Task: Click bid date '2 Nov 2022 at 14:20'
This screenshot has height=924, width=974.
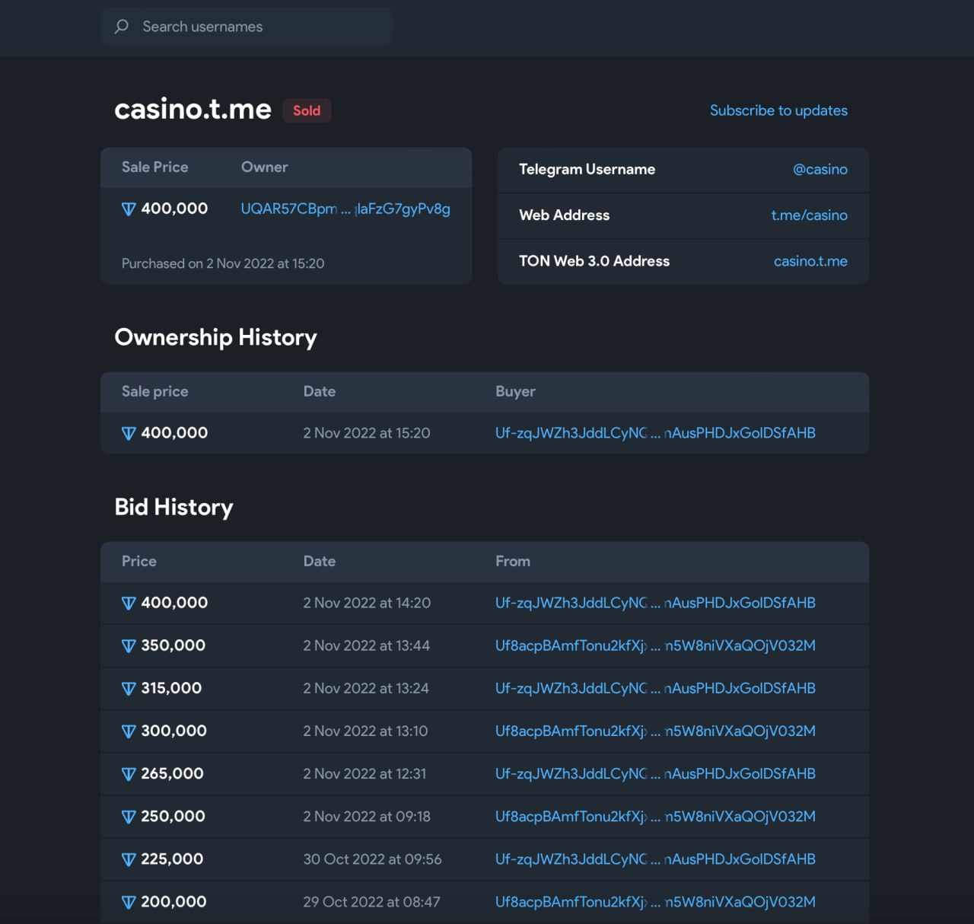Action: [367, 603]
